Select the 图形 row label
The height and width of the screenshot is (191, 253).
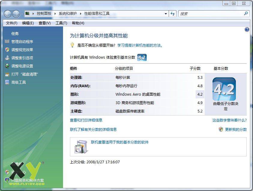(x=74, y=94)
